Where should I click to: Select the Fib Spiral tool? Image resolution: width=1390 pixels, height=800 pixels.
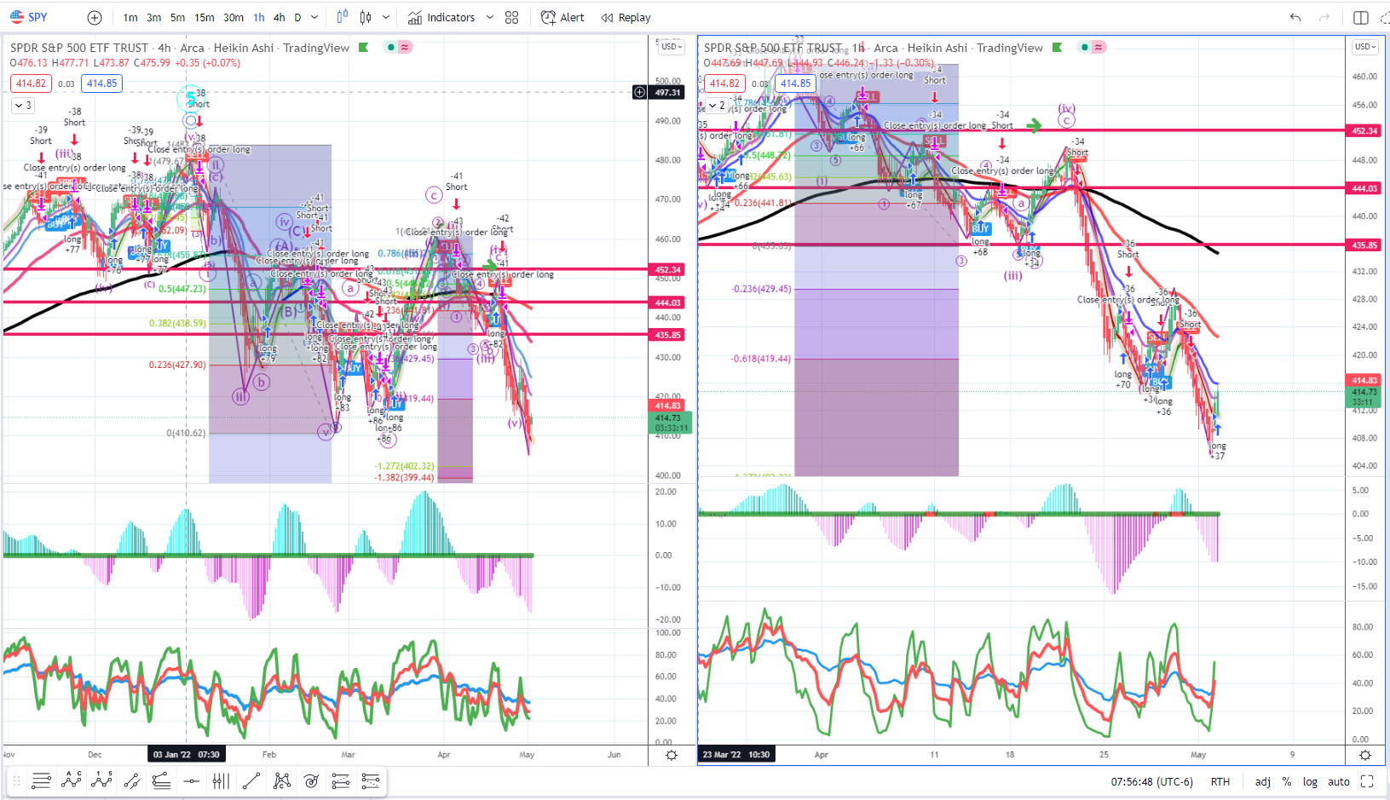(x=311, y=780)
